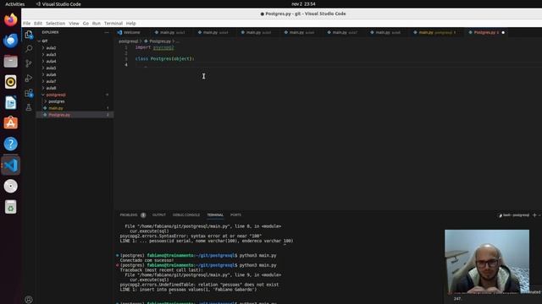Expand the aula4 folder
This screenshot has width=542, height=304.
51,62
